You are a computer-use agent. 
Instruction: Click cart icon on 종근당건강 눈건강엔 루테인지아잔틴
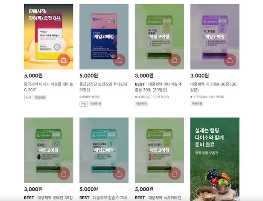pyautogui.click(x=119, y=60)
